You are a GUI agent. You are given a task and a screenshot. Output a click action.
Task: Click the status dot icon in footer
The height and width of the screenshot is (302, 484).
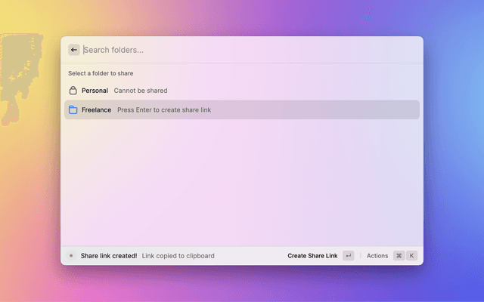(71, 256)
